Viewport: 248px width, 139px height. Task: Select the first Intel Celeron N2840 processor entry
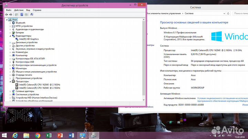point(40,85)
